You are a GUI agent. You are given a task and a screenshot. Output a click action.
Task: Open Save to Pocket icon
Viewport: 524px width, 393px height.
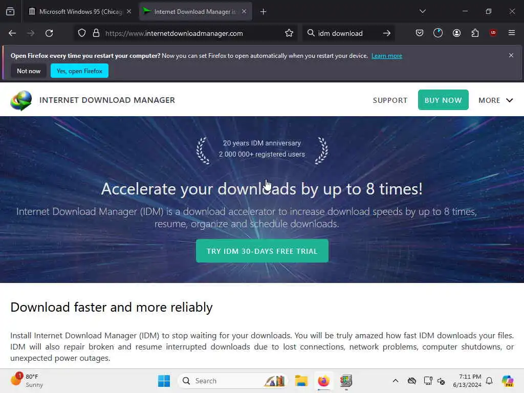(420, 33)
